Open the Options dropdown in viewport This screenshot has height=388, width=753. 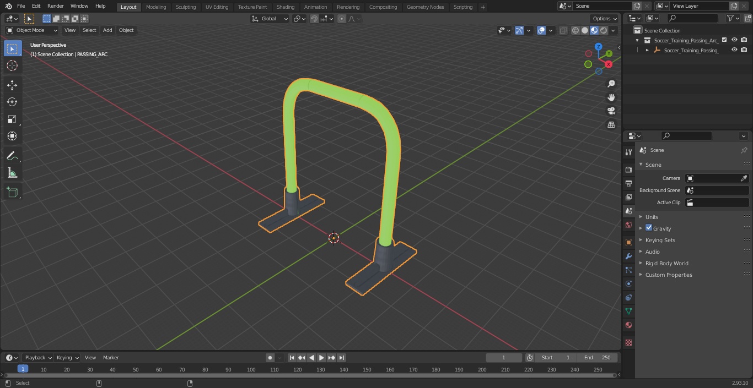(x=605, y=19)
